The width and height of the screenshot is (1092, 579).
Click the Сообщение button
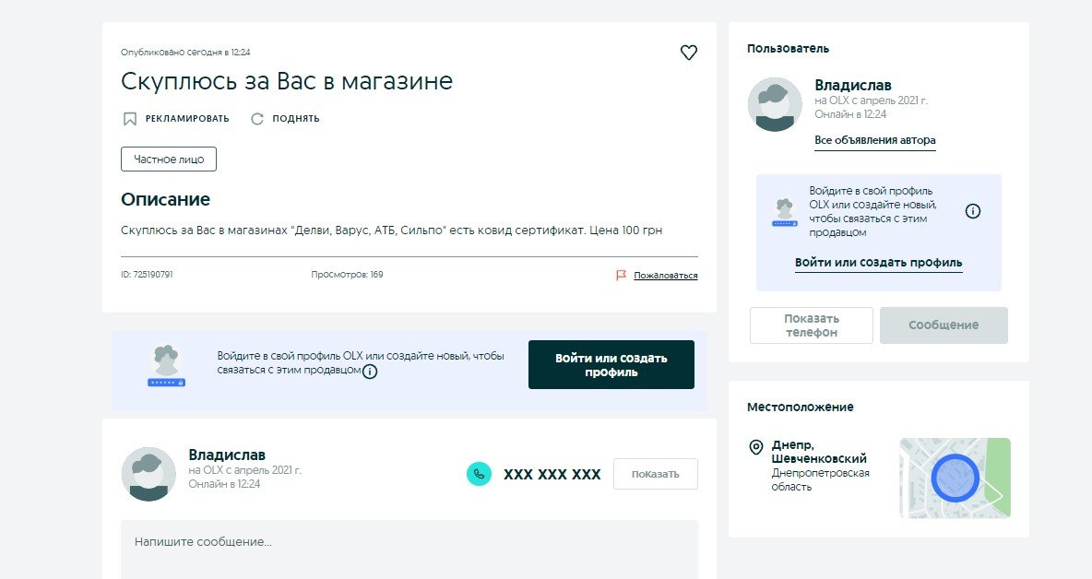(x=944, y=325)
